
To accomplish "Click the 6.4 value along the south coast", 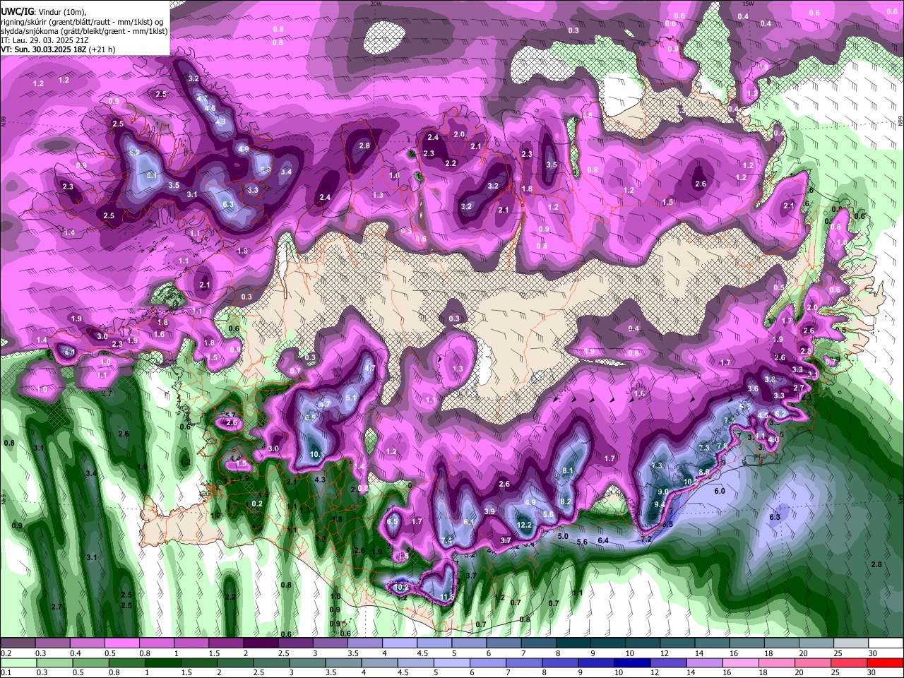I will 603,540.
